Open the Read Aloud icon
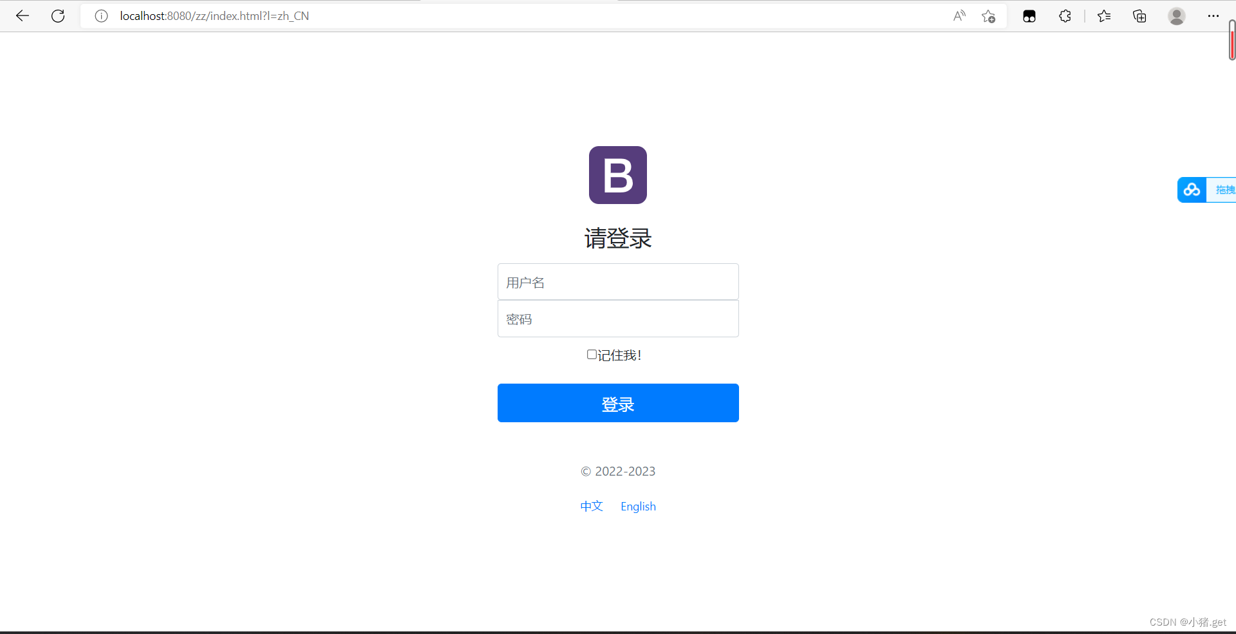1236x634 pixels. coord(959,16)
